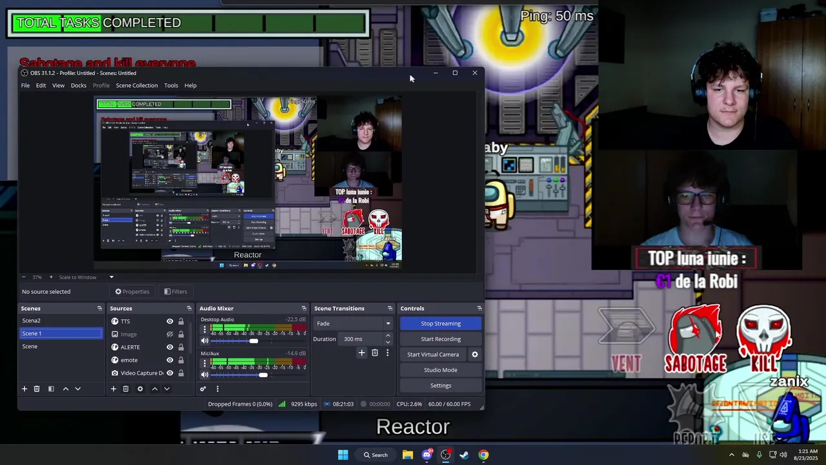Undock the Sources panel icon
This screenshot has height=465, width=826.
point(189,308)
